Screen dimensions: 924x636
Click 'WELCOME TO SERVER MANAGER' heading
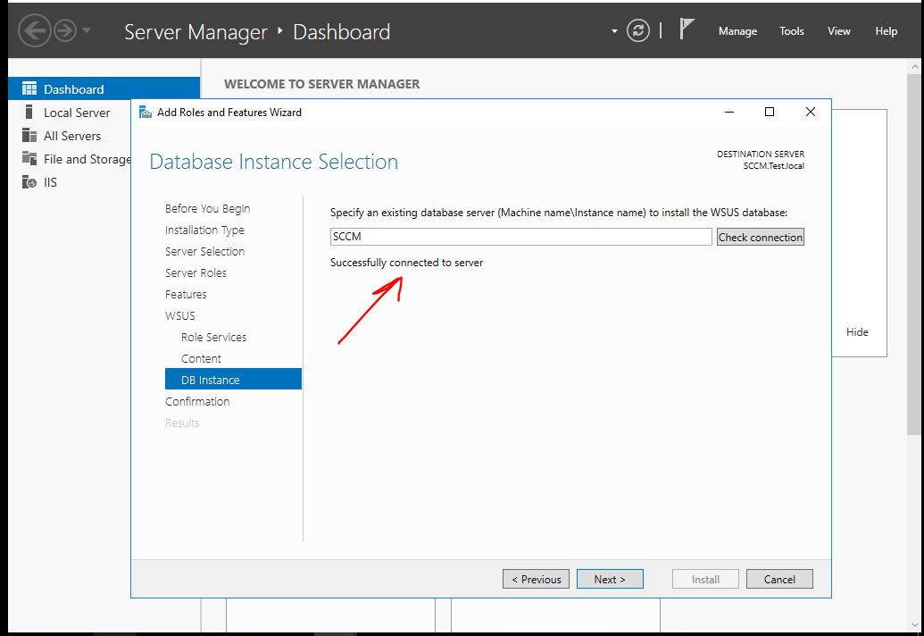321,84
